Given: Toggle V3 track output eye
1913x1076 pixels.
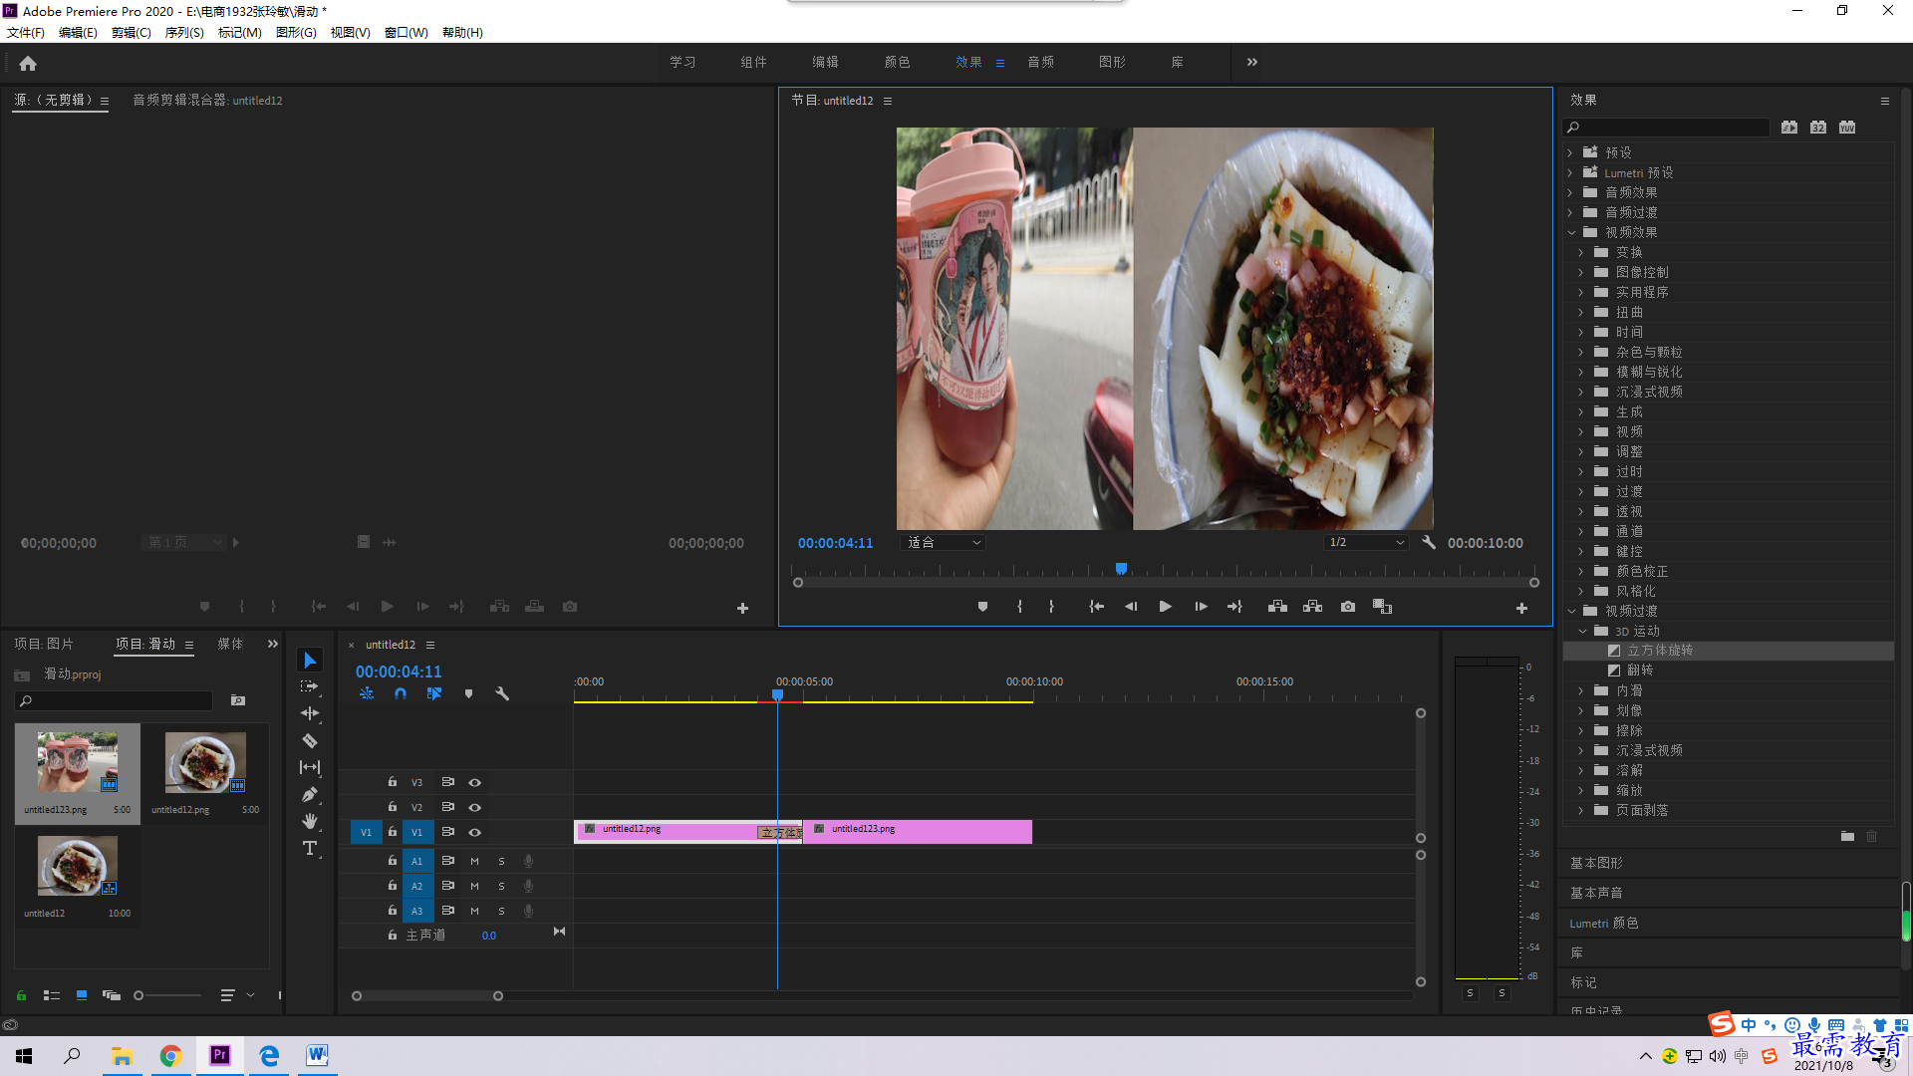Looking at the screenshot, I should (x=475, y=783).
